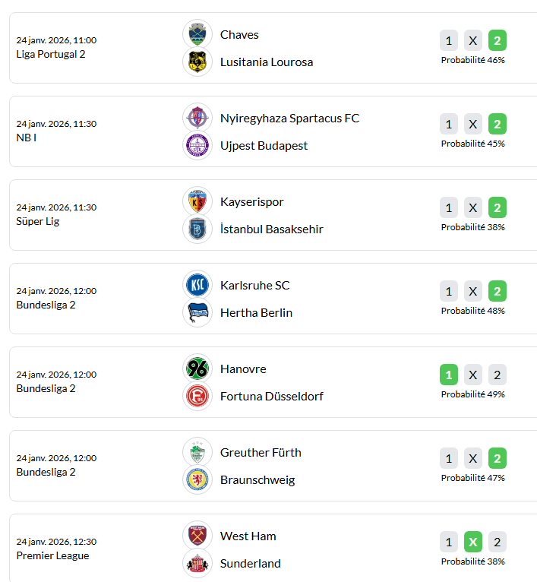
Task: Click the Hertha Berlin flag logo
Action: pos(197,312)
